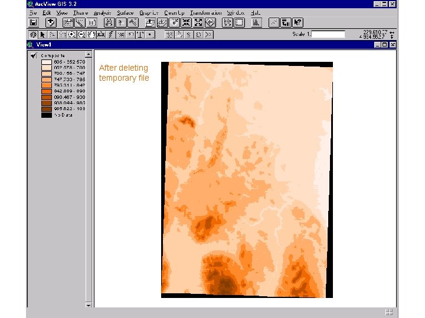Image resolution: width=425 pixels, height=318 pixels.
Task: Click darkest brown swatch 985.622 legend class
Action: point(47,109)
